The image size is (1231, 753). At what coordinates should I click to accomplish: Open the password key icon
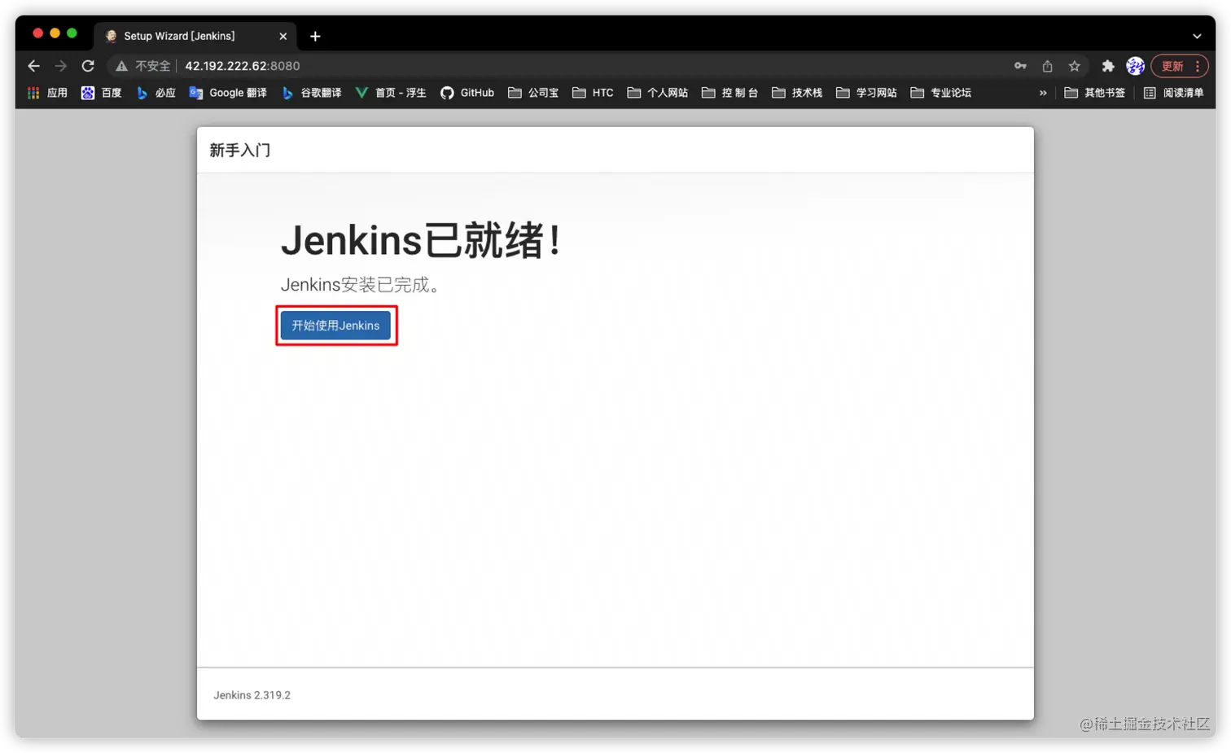tap(1019, 66)
